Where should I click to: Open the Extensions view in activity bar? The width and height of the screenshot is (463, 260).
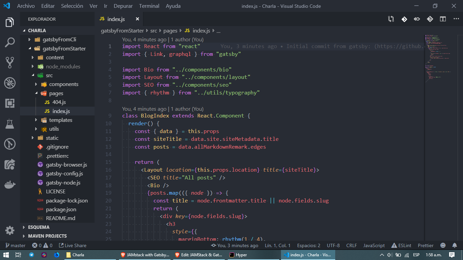(10, 103)
